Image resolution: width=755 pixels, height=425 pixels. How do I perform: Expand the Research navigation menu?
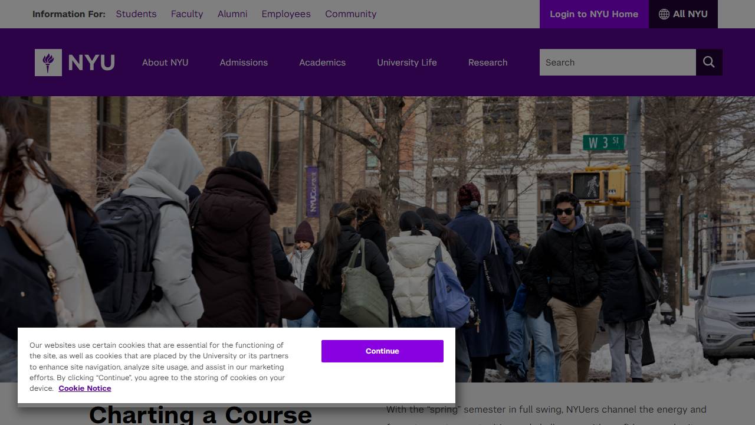pos(488,63)
